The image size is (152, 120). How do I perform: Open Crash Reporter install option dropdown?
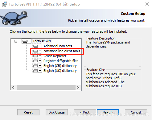[x=37, y=56]
